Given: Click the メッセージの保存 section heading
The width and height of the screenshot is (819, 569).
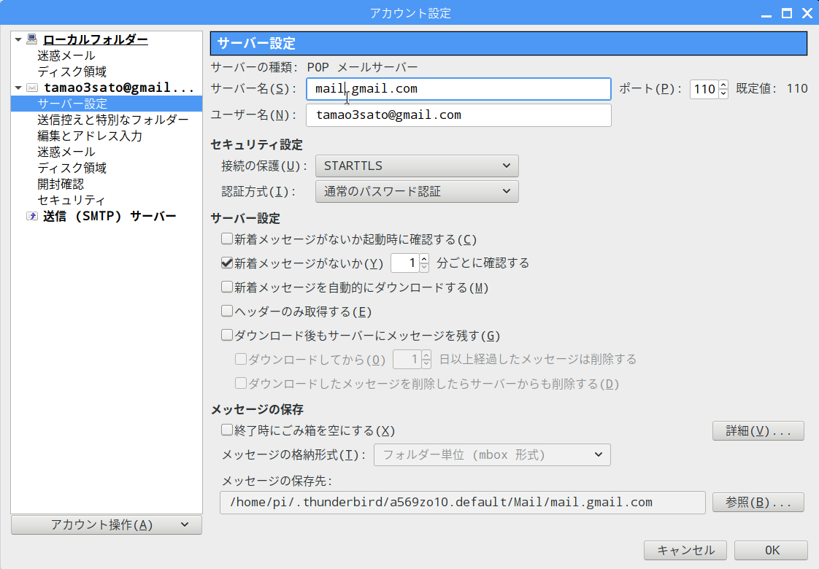Looking at the screenshot, I should point(257,409).
